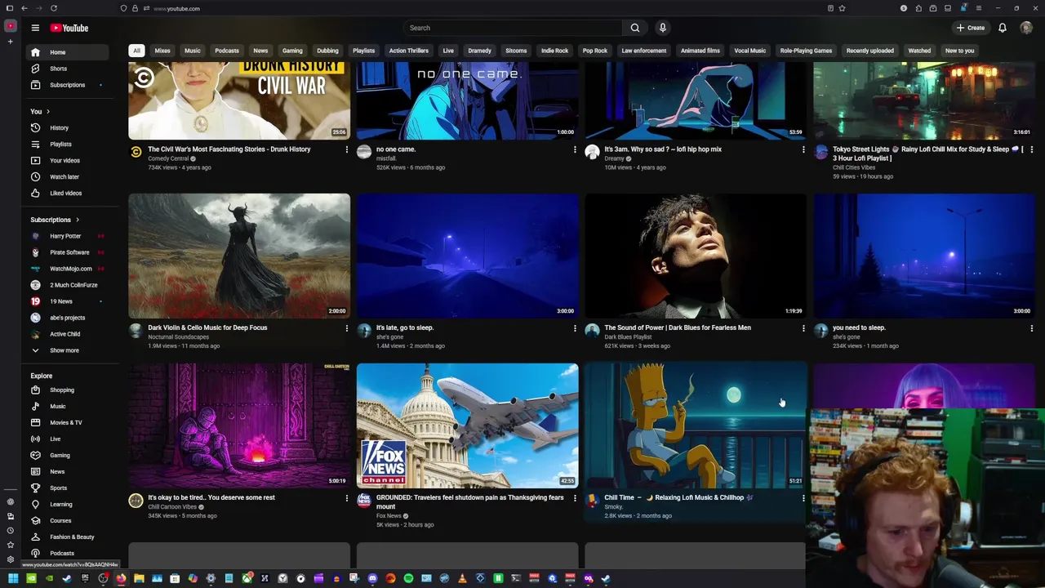Viewport: 1045px width, 588px height.
Task: Click the Create button
Action: pyautogui.click(x=971, y=28)
